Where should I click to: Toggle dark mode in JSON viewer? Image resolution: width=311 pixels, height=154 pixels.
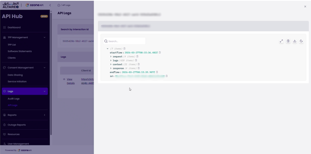301,41
